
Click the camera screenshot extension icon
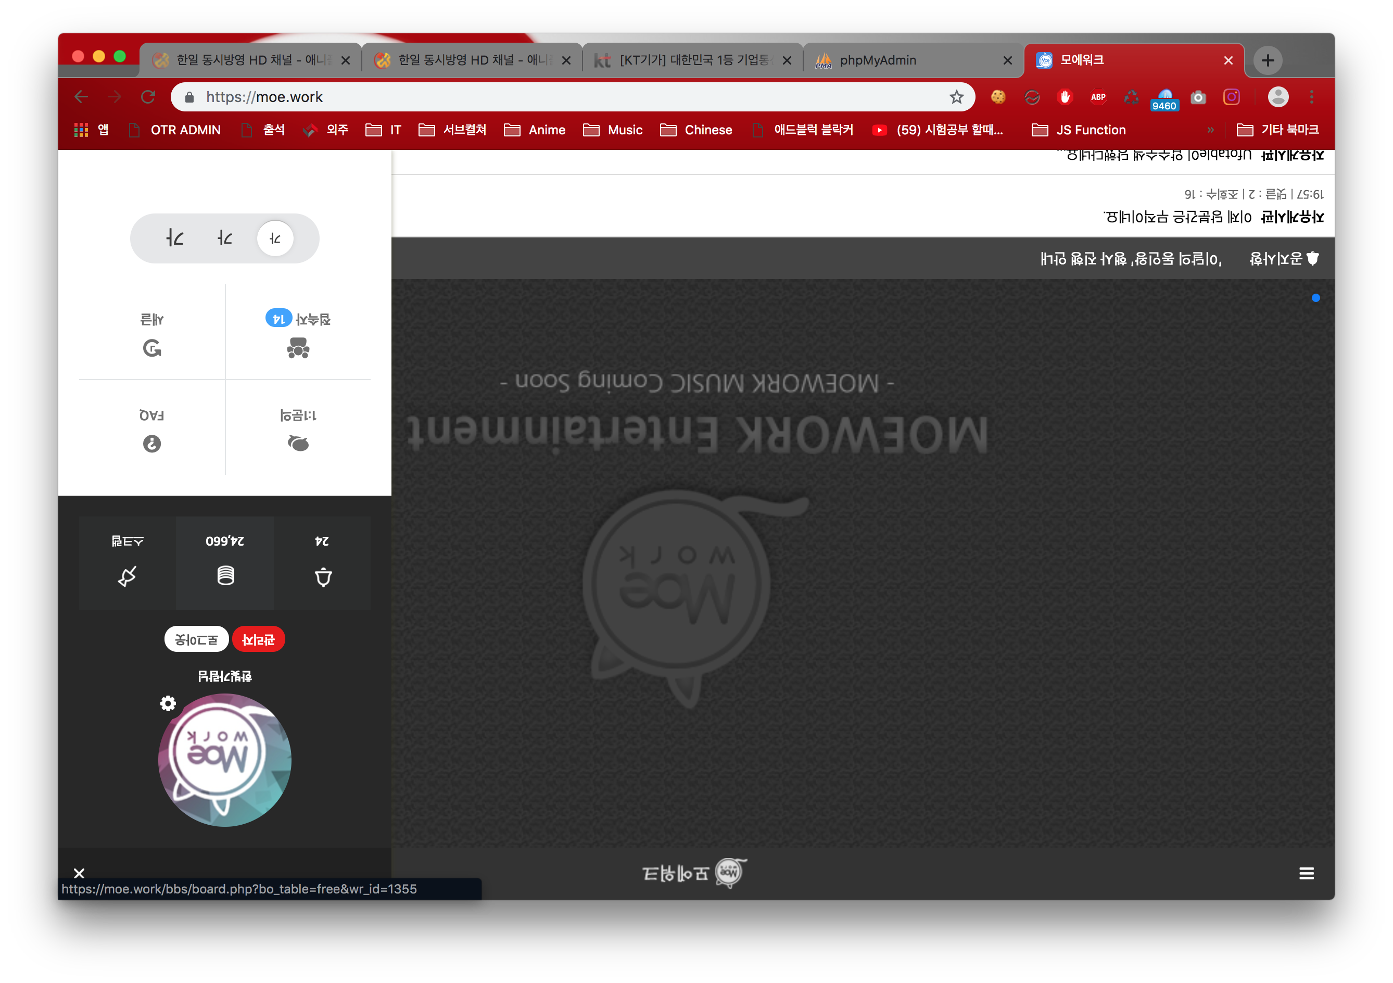pos(1198,97)
